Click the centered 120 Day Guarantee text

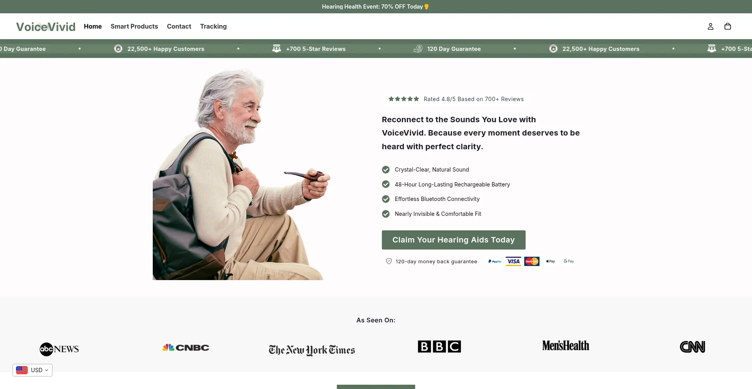454,49
